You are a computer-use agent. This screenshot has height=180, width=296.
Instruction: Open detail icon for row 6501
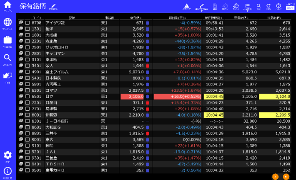tap(21, 96)
